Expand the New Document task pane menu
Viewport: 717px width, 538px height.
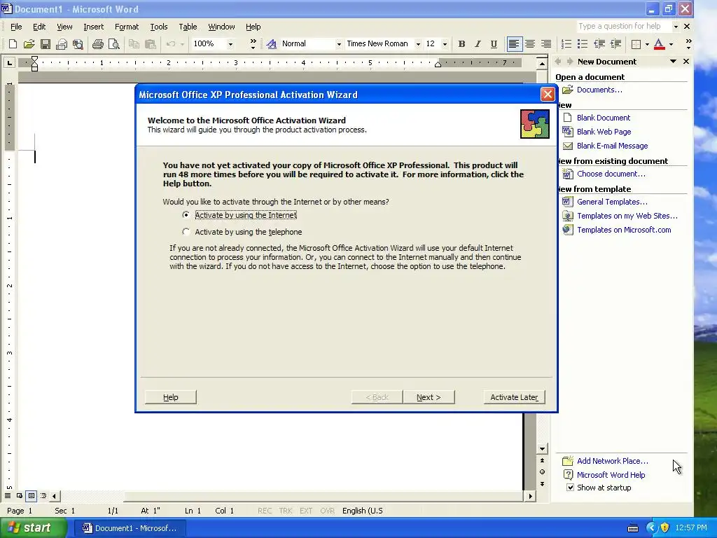coord(673,62)
